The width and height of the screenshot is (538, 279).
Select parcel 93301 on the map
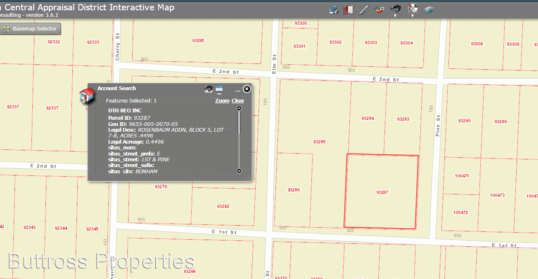tap(299, 46)
